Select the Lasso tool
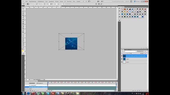 coord(23,12)
